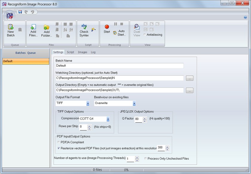Click the "0 files" status bar entry
Image resolution: width=251 pixels, height=174 pixels.
[x=97, y=170]
